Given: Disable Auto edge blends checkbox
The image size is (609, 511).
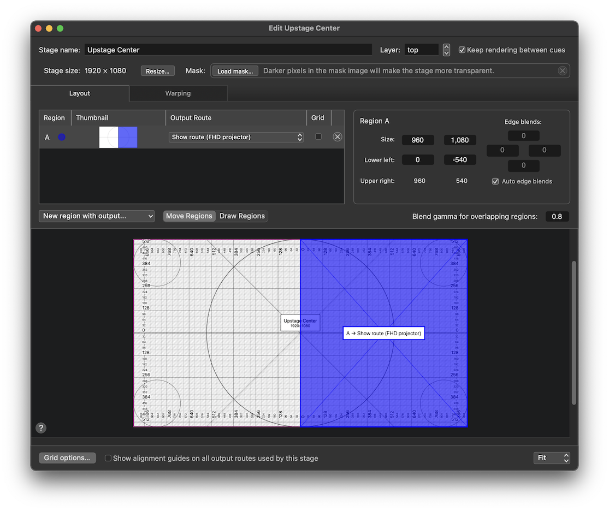Looking at the screenshot, I should pos(495,181).
